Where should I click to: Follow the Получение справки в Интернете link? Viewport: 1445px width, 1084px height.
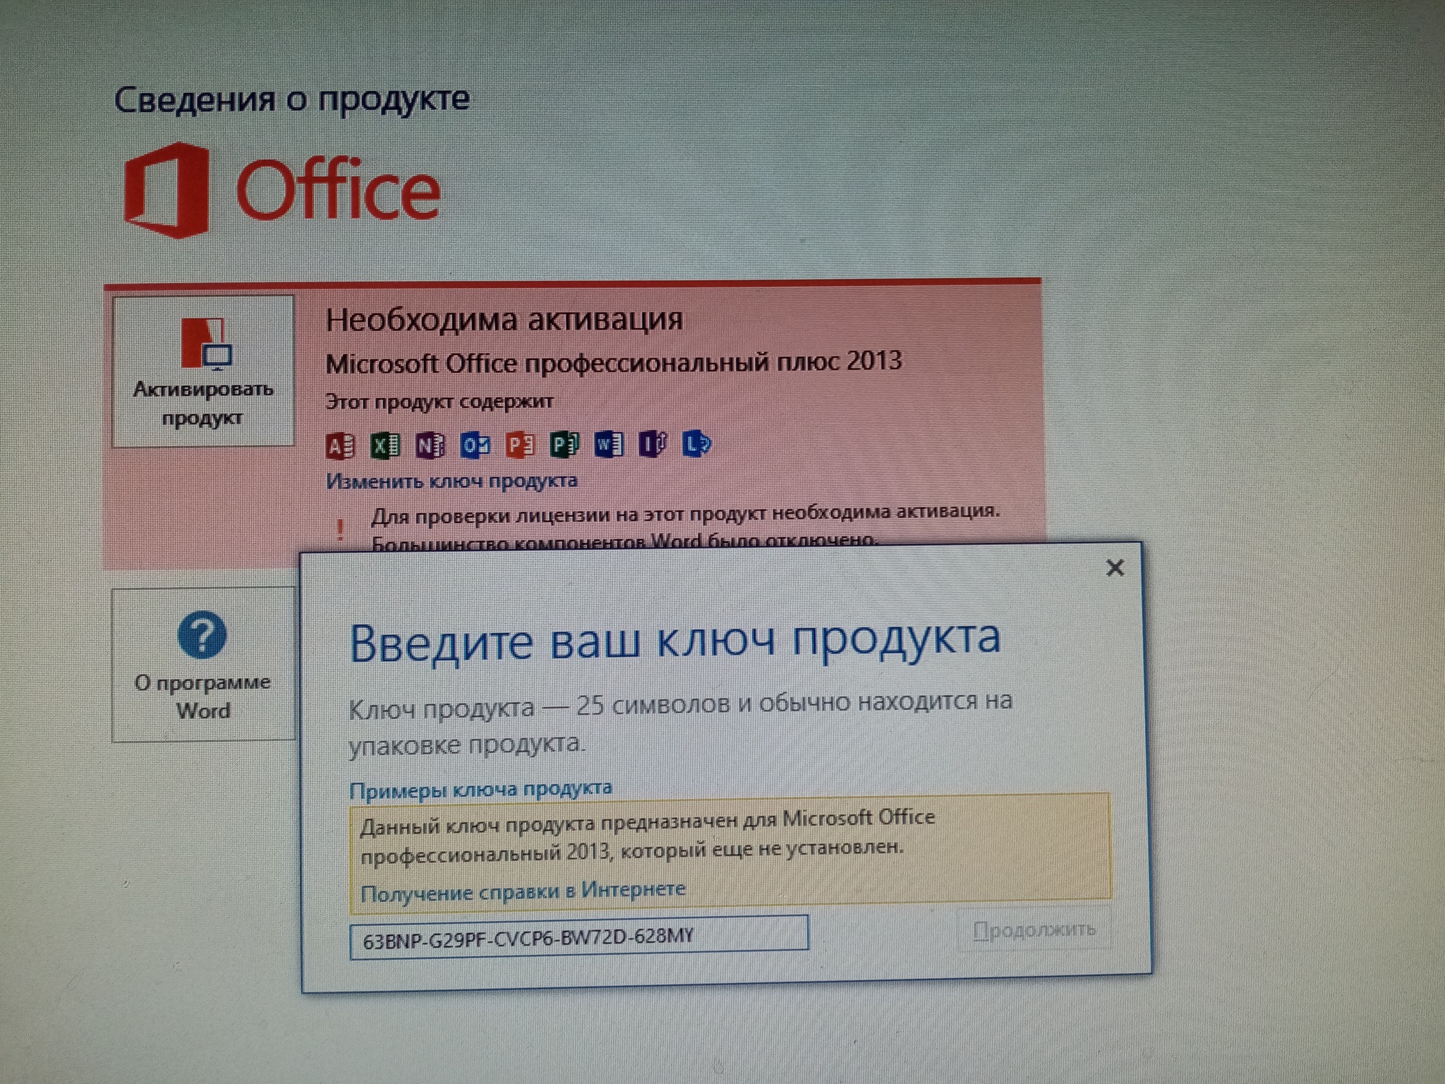tap(522, 891)
